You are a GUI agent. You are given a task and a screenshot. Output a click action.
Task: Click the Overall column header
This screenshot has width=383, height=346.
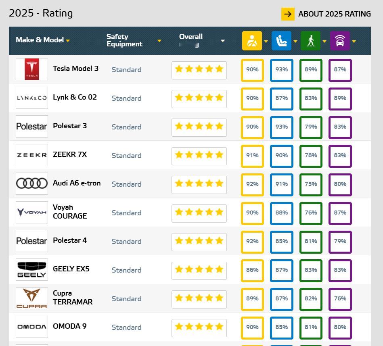pos(191,37)
